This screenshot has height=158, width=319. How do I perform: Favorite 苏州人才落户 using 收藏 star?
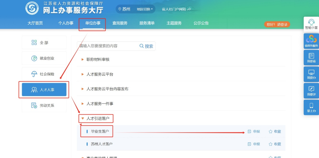tap(275, 144)
